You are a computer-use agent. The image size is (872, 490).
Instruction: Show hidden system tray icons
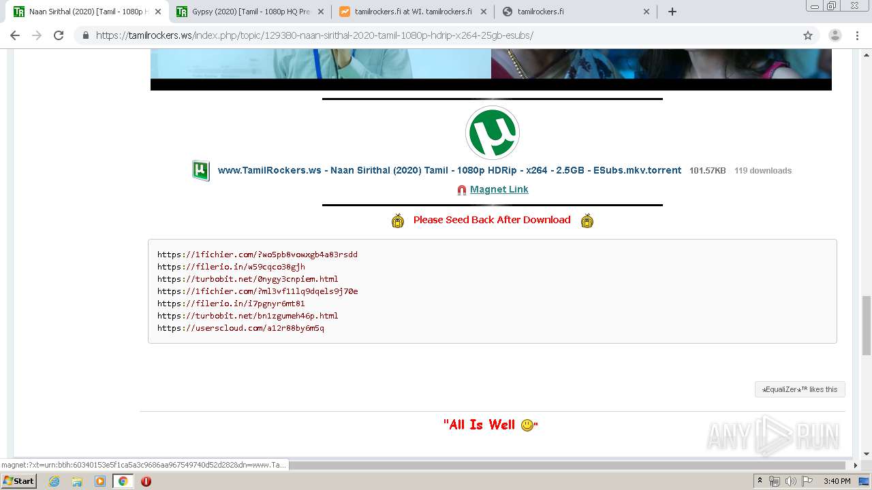[x=760, y=481]
